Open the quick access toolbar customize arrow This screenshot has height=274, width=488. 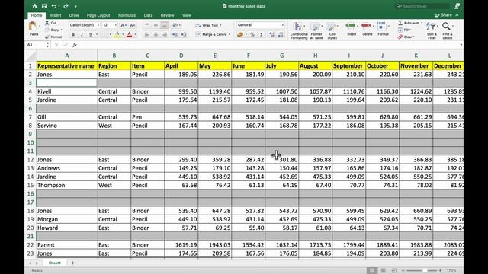click(x=75, y=6)
